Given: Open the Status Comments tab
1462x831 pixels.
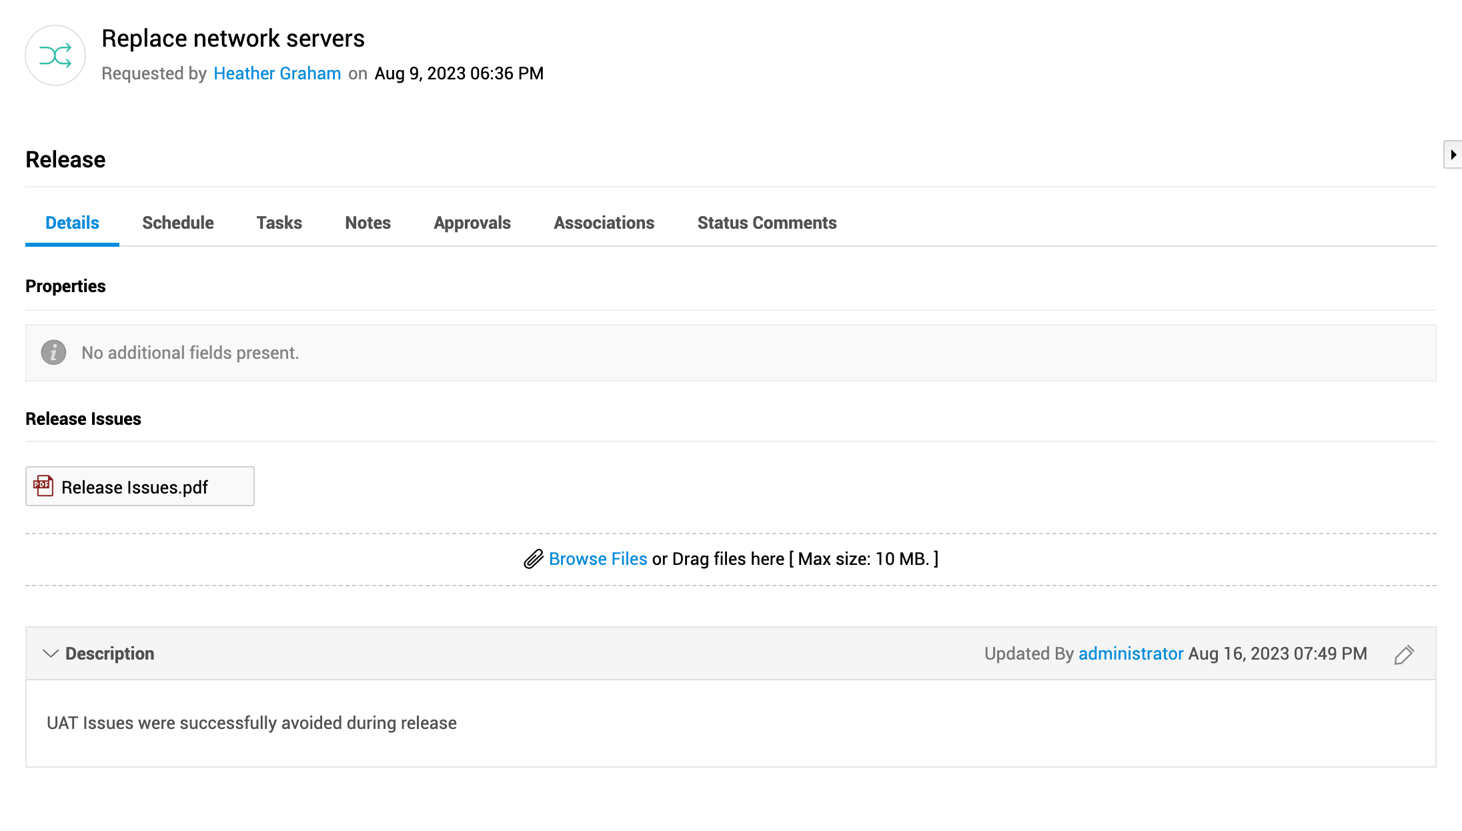Looking at the screenshot, I should coord(767,223).
